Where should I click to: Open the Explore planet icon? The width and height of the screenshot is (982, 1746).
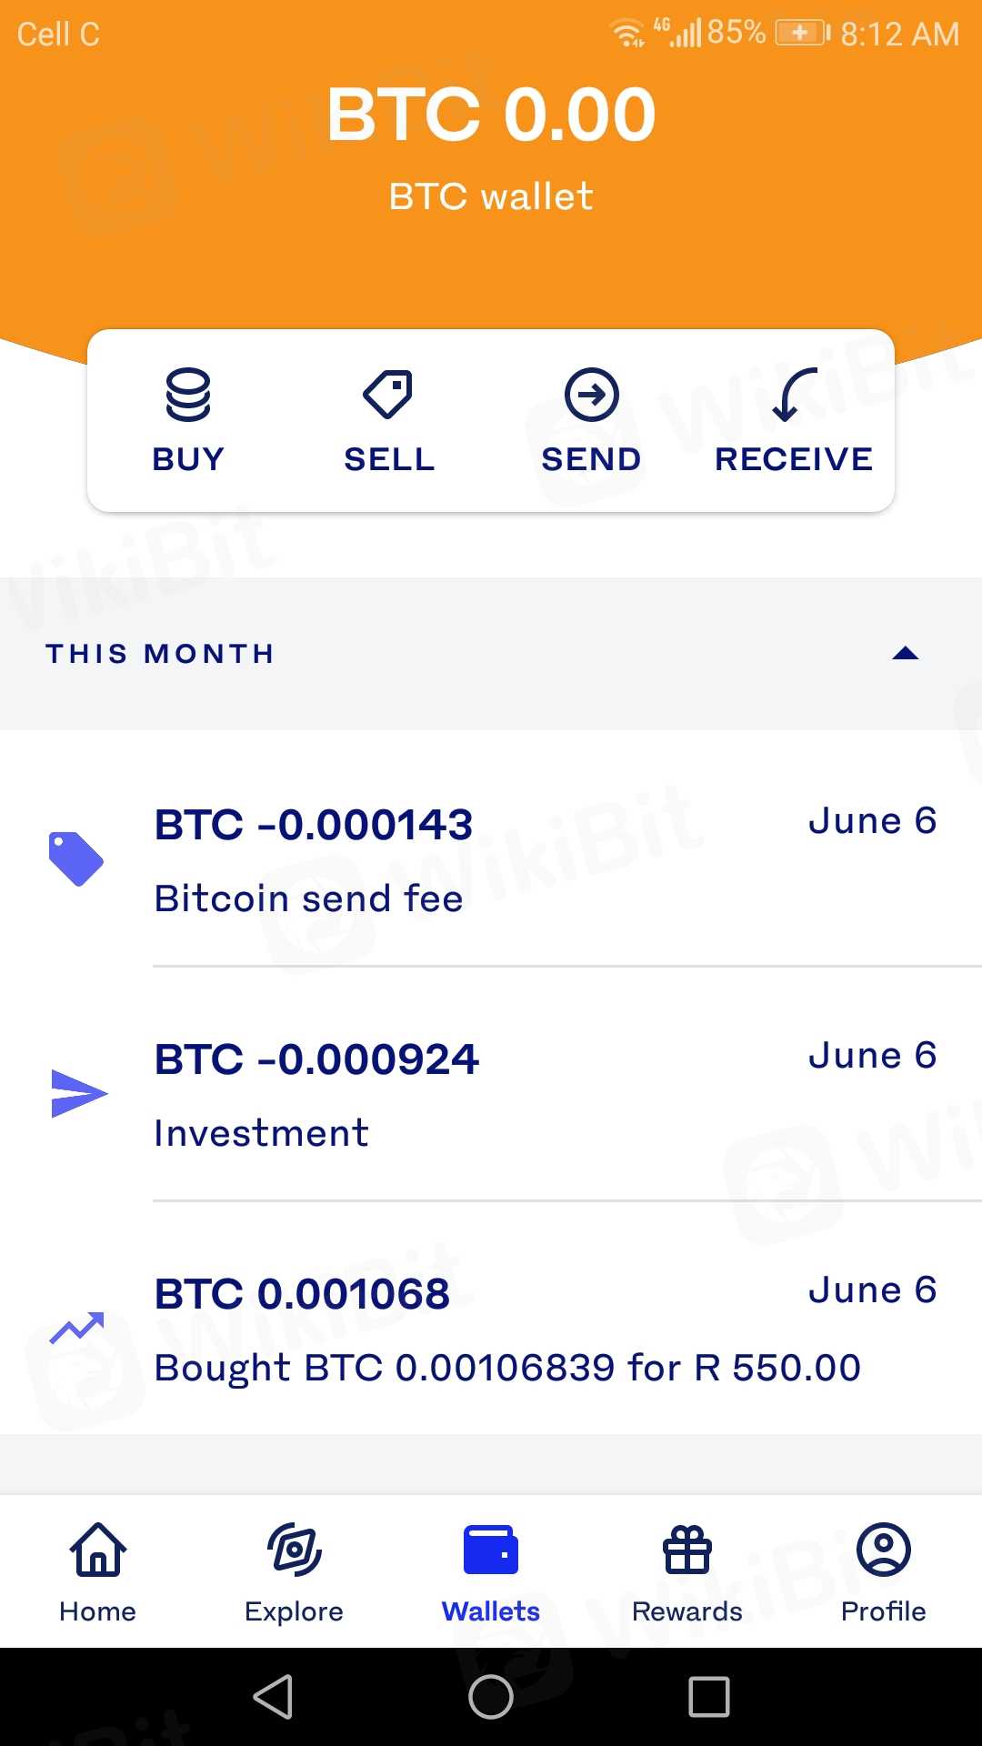pyautogui.click(x=294, y=1550)
